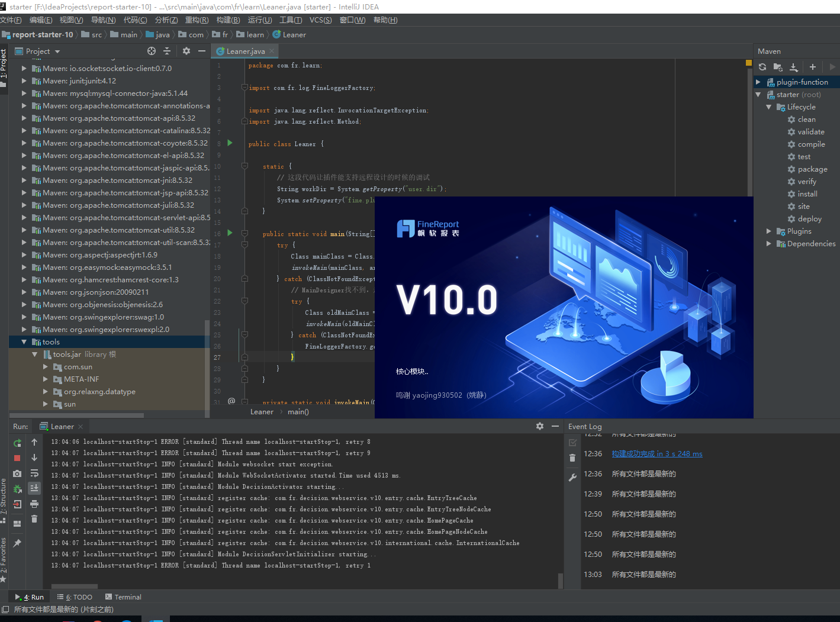
Task: Restore layout icon in Run toolbar
Action: (17, 523)
